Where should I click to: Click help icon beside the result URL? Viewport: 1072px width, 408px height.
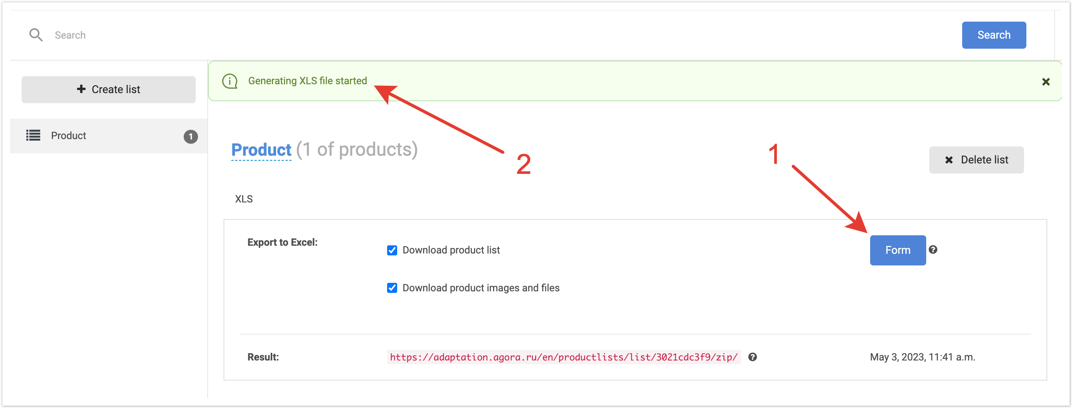[x=753, y=357]
